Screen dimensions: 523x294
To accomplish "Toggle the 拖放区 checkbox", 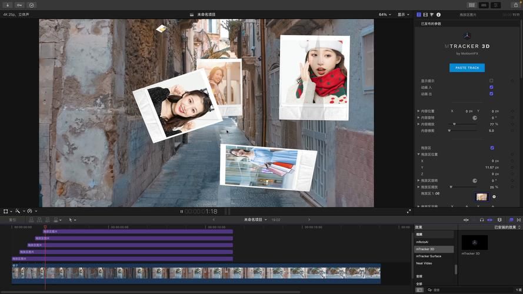I will point(492,148).
